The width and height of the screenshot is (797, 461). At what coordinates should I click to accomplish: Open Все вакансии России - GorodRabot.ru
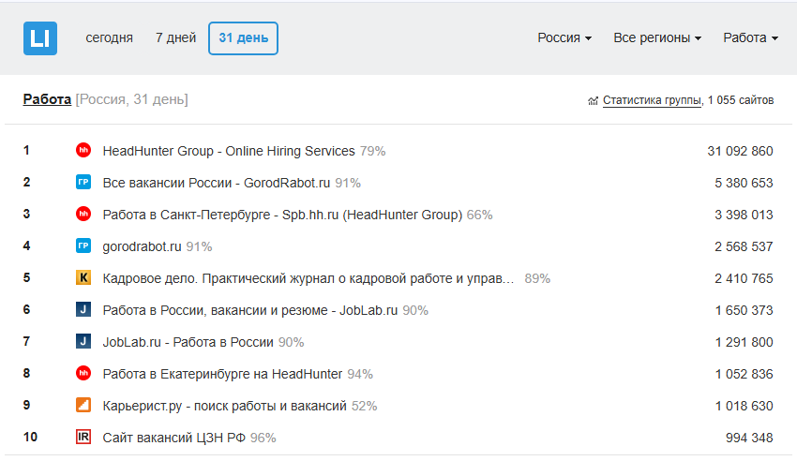coord(216,184)
